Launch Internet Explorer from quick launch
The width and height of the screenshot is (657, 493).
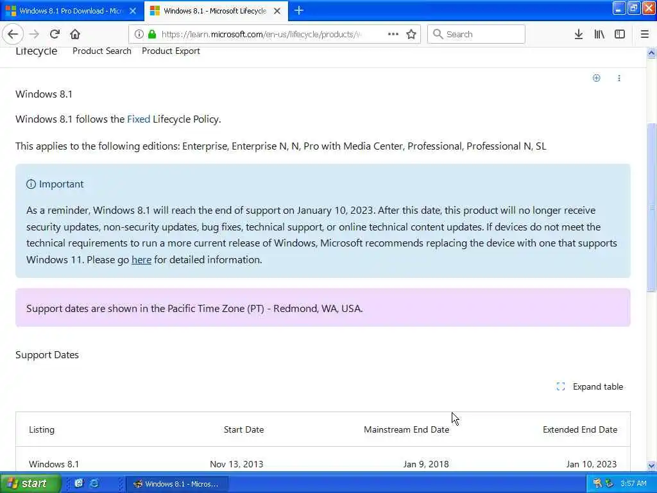94,483
